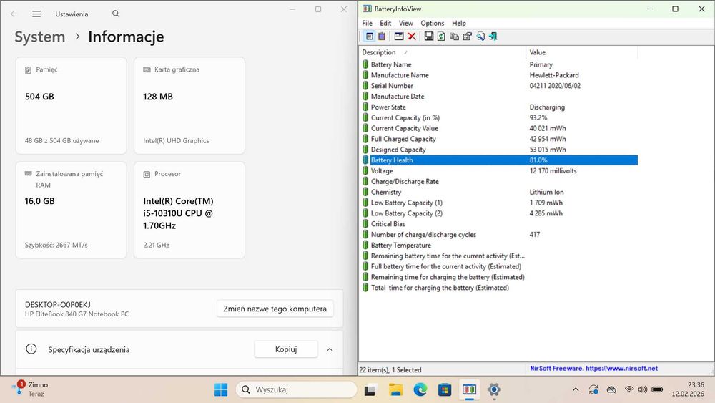
Task: Click the Windows Update tray icon
Action: [593, 390]
